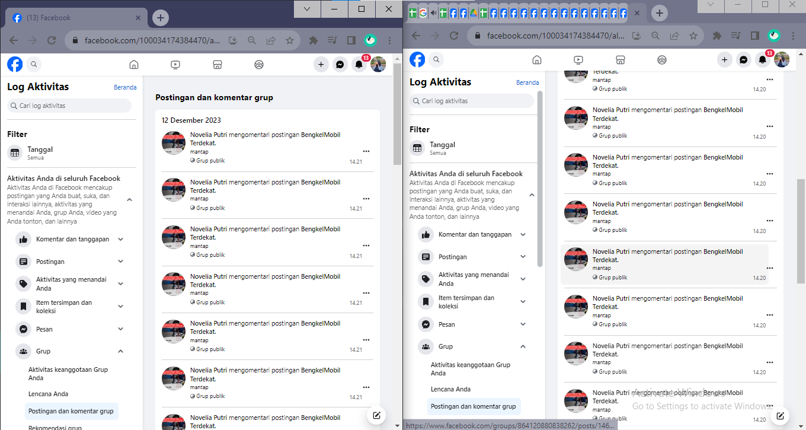The width and height of the screenshot is (806, 430).
Task: Bookmark star in right browser address bar
Action: (692, 36)
